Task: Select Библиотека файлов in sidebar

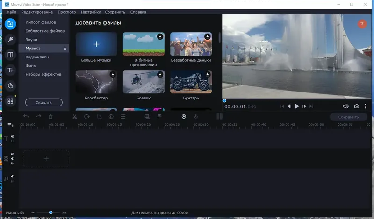Action: coord(44,31)
